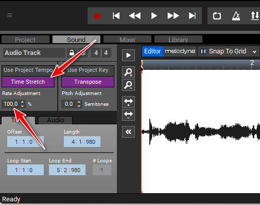Toggle loop playback icon in the transport
This screenshot has width=260, height=205.
(x=217, y=16)
